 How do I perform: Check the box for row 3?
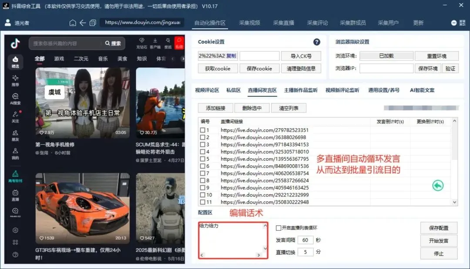pos(203,145)
